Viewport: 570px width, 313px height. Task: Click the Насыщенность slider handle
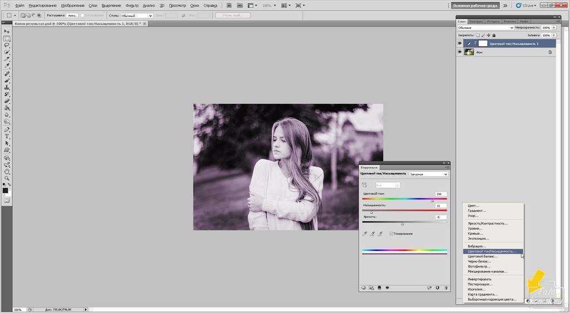click(x=371, y=212)
